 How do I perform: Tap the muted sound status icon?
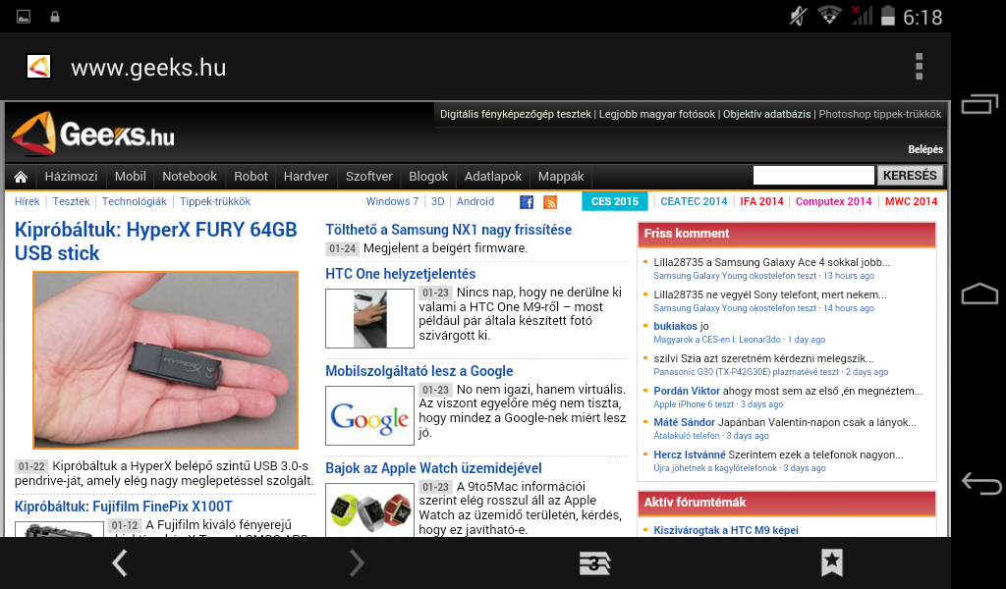pos(798,16)
